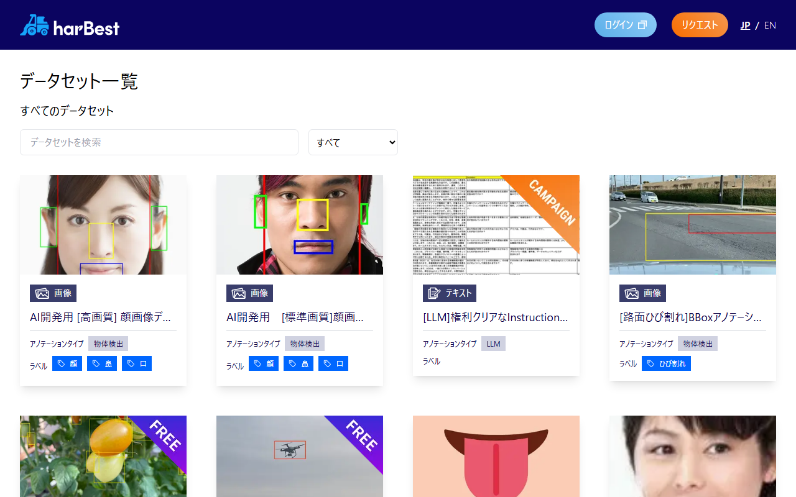The image size is (796, 497).
Task: Open the すべて filter dropdown
Action: click(x=353, y=142)
